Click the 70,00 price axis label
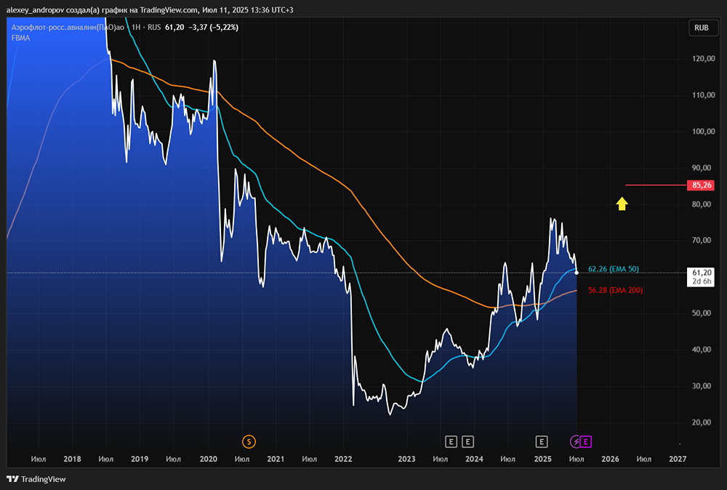Image resolution: width=727 pixels, height=490 pixels. click(702, 240)
